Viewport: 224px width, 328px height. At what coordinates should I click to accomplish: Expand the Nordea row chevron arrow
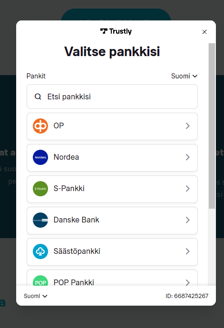click(x=187, y=157)
